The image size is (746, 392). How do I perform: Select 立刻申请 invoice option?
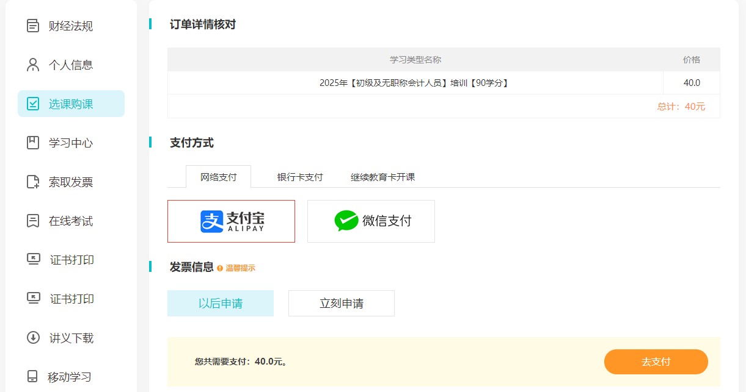(x=342, y=304)
